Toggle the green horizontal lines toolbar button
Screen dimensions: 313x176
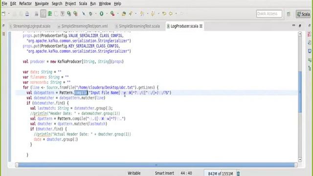tap(49, 14)
